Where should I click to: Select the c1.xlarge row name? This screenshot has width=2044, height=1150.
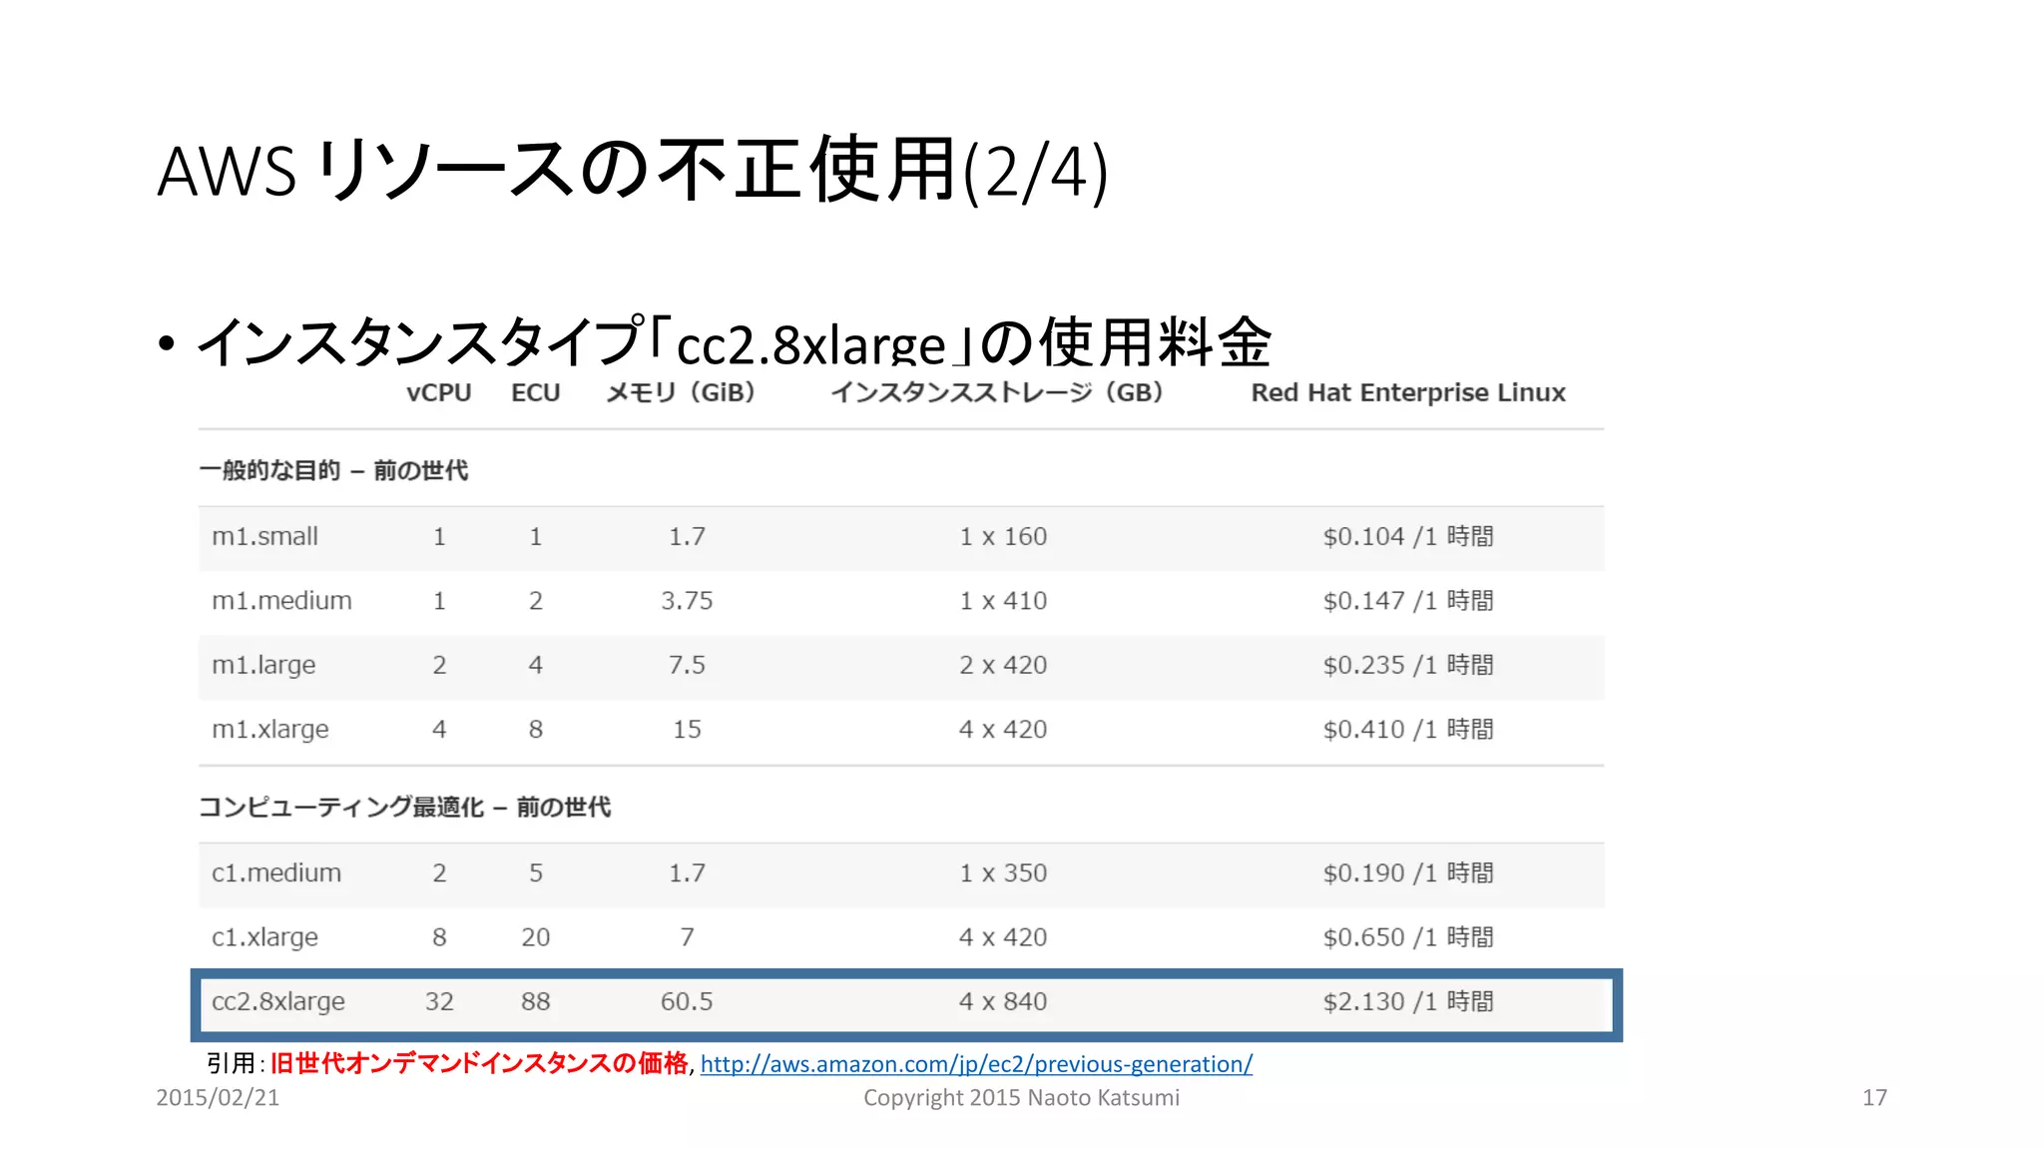click(264, 937)
